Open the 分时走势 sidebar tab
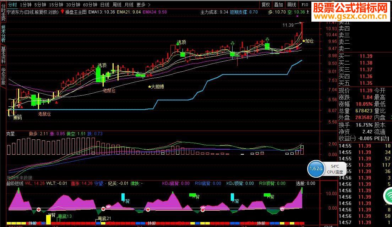The image size is (392, 227). click(x=3, y=12)
